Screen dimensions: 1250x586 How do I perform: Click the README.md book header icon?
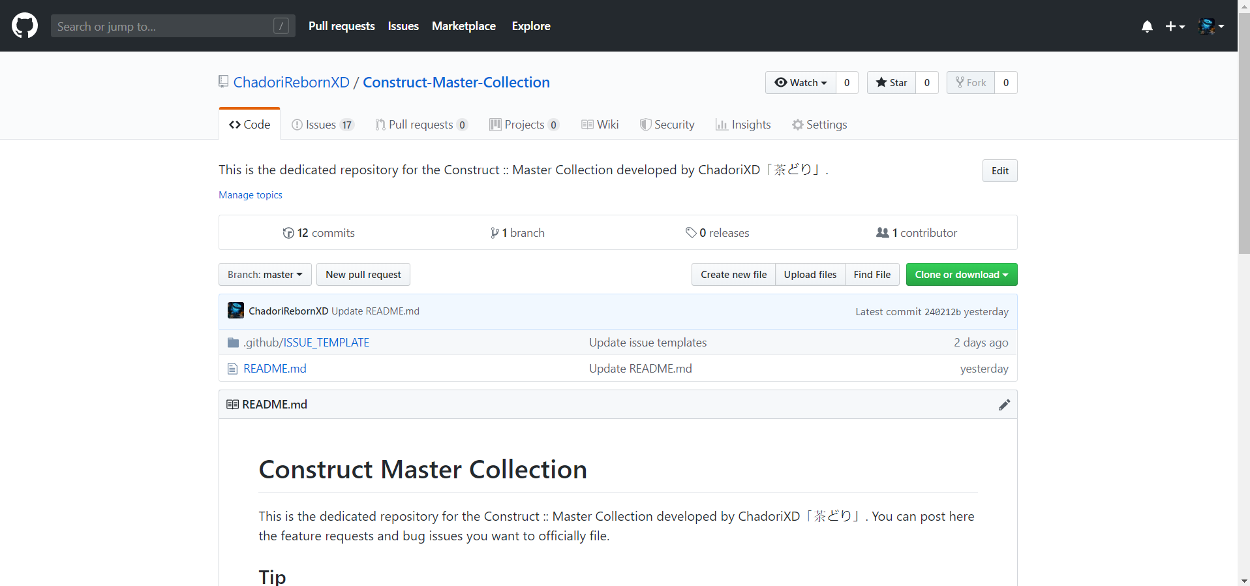pyautogui.click(x=232, y=405)
